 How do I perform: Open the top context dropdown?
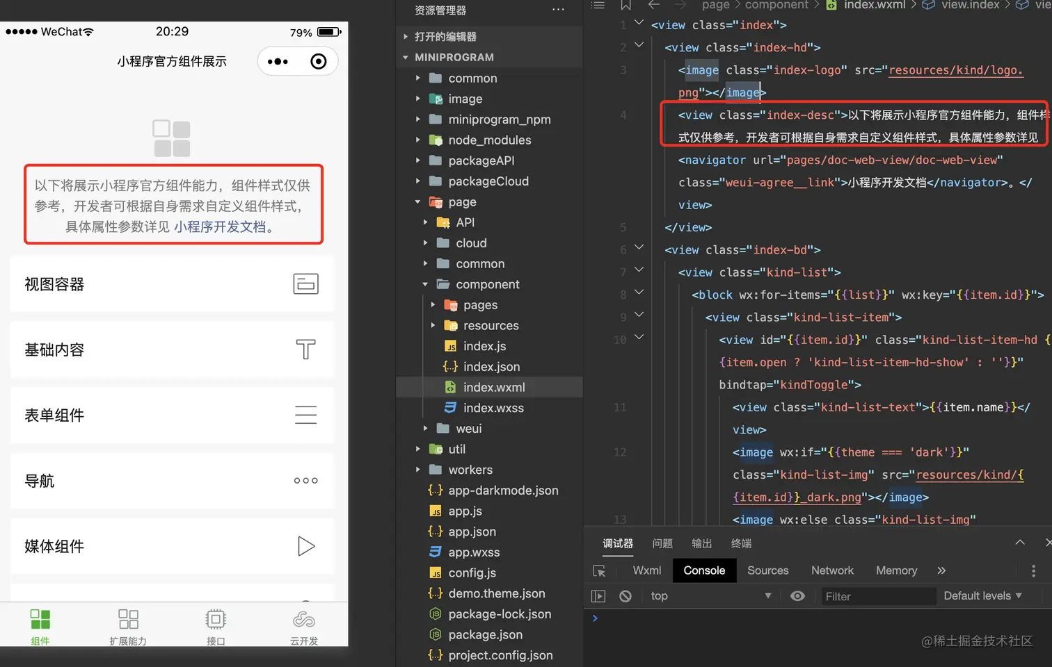710,596
